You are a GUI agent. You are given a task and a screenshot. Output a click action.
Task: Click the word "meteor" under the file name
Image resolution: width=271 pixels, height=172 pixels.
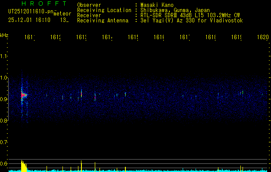tap(62, 14)
